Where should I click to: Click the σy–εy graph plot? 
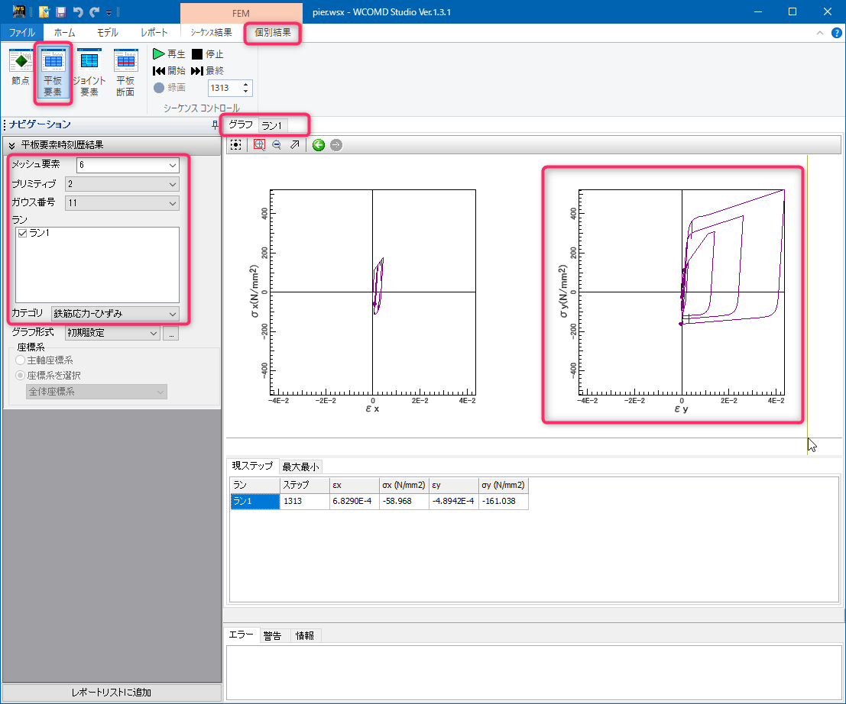[682, 292]
